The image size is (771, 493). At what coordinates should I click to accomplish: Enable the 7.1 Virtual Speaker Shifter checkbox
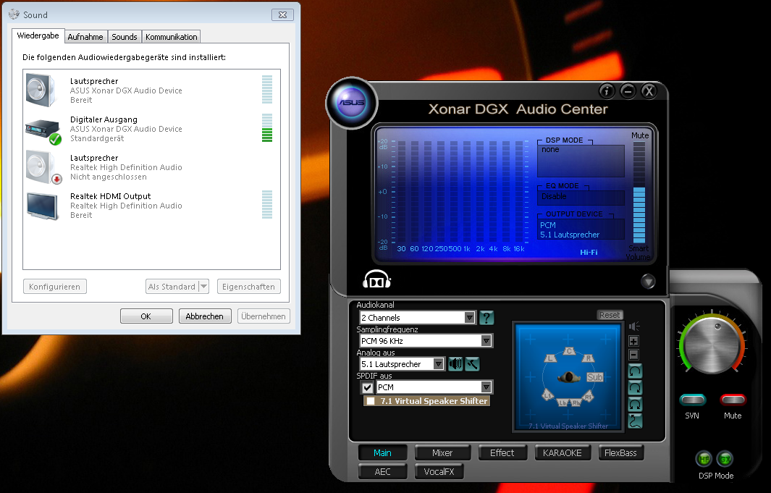[x=371, y=401]
